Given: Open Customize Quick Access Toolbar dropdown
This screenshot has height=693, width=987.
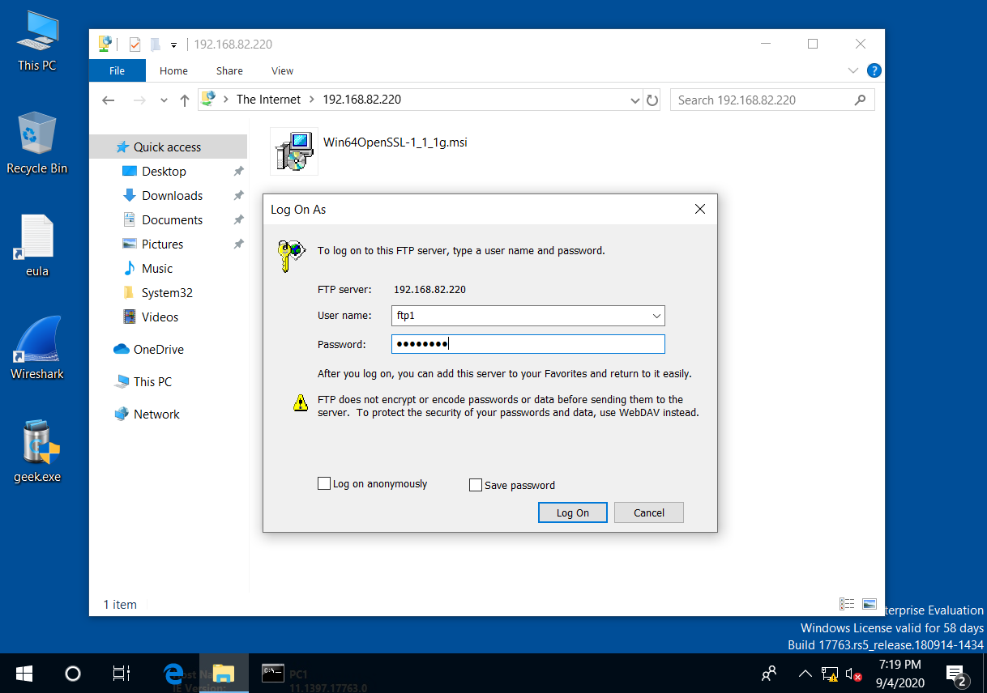Looking at the screenshot, I should coord(173,45).
